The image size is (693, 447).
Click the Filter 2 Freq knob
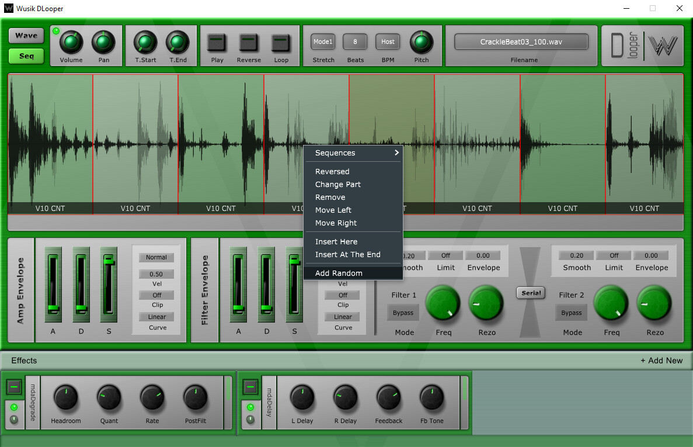tap(611, 304)
